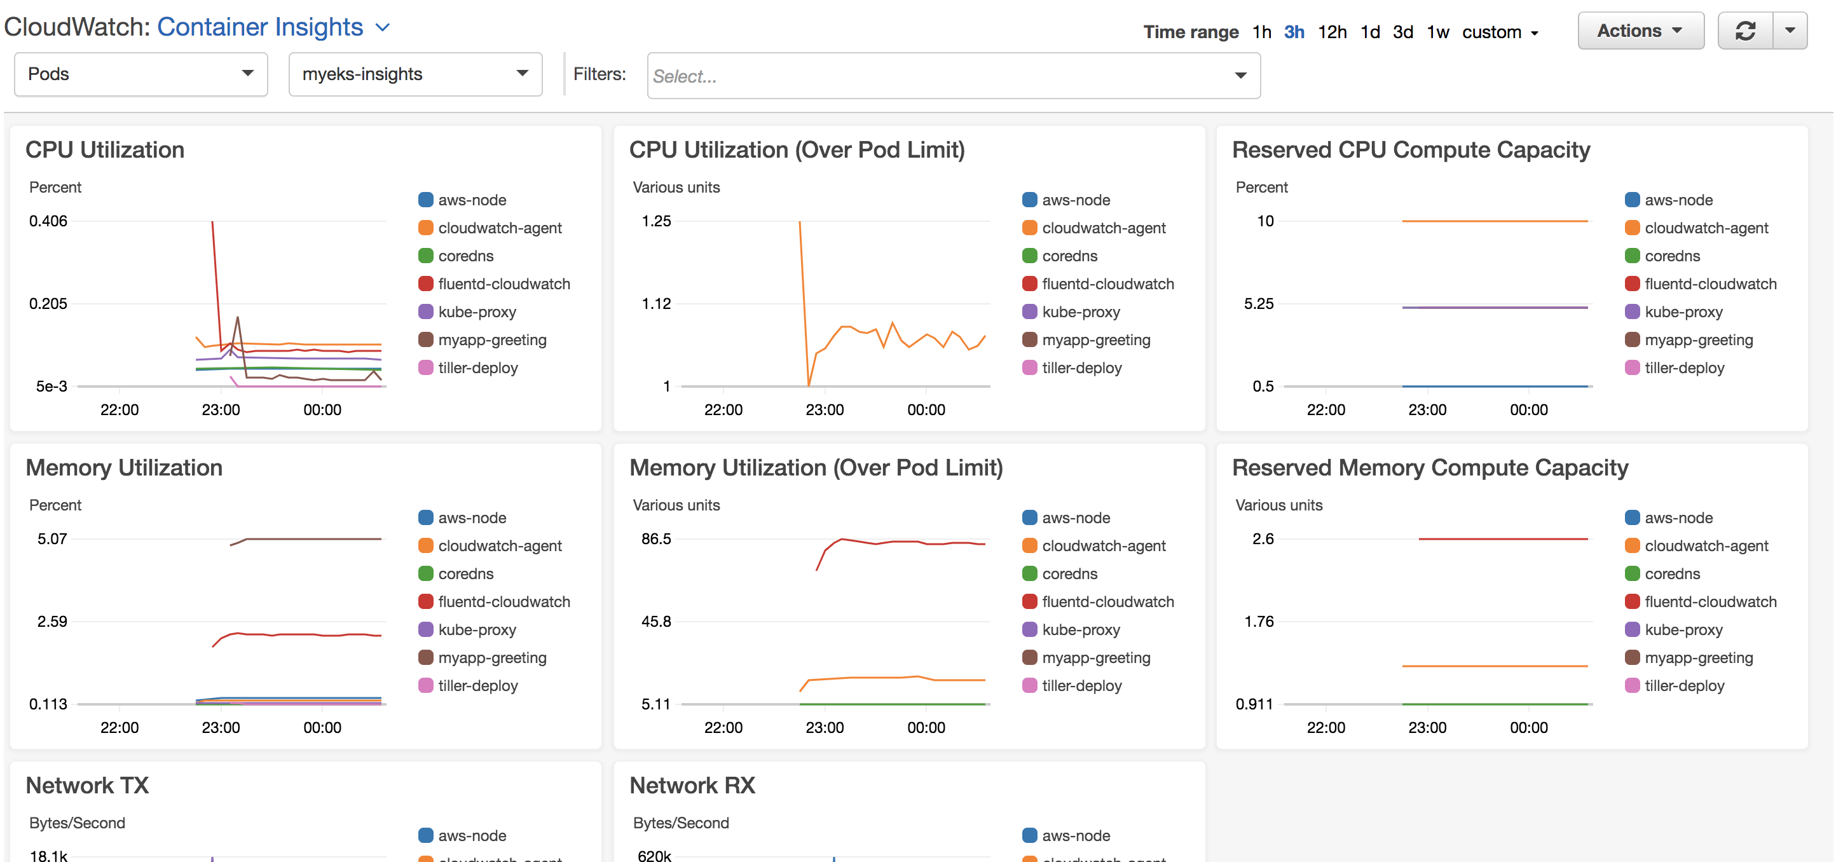
Task: Set time range to 1d
Action: pyautogui.click(x=1370, y=32)
